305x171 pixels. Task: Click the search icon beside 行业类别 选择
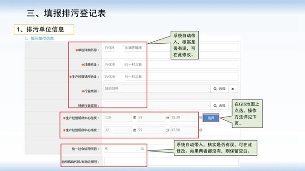pyautogui.click(x=215, y=89)
